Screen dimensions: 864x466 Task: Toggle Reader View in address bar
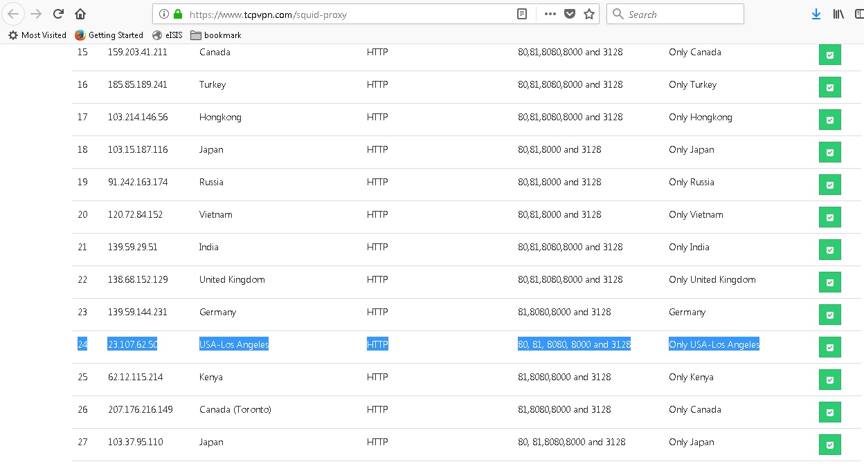[522, 14]
